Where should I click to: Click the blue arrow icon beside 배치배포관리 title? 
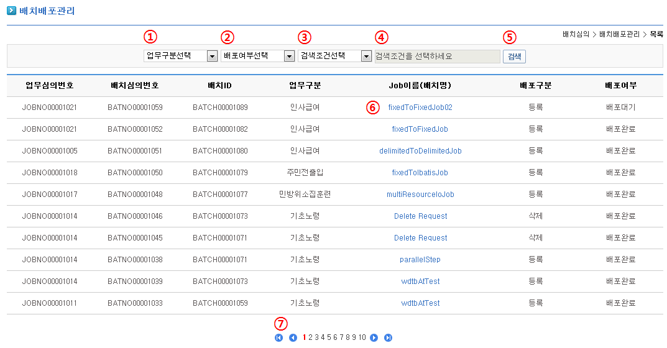tap(11, 11)
